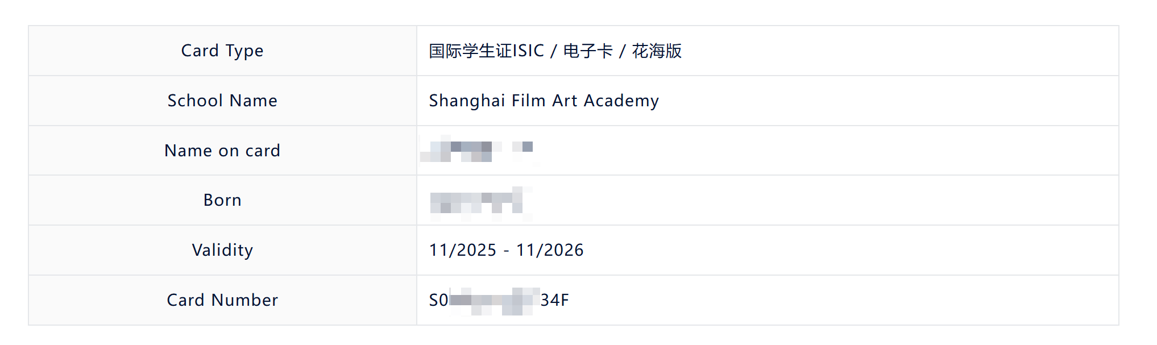Click the word "Academy" in school name
The height and width of the screenshot is (345, 1157).
coord(621,101)
